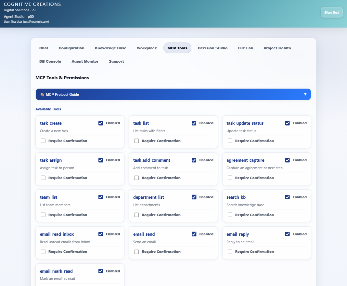Collapse the chevron on MCP Protocol Guide

pos(305,94)
